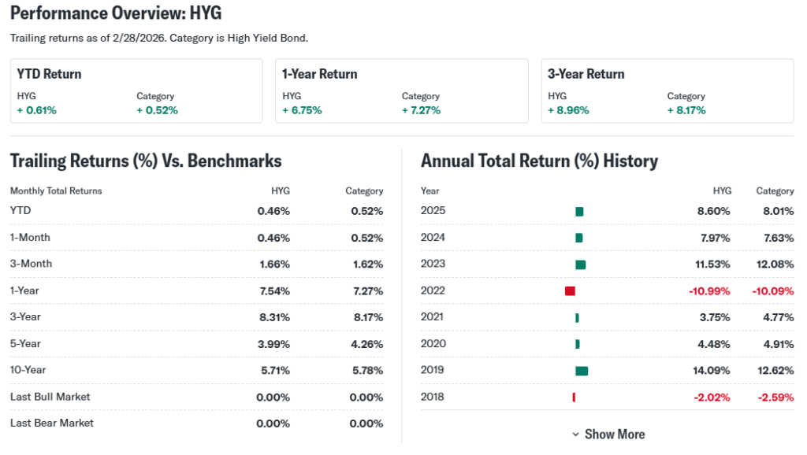Click the green 2025 return bar
Viewport: 807px width, 455px height.
point(579,212)
